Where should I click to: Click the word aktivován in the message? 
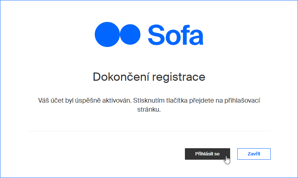(117, 100)
